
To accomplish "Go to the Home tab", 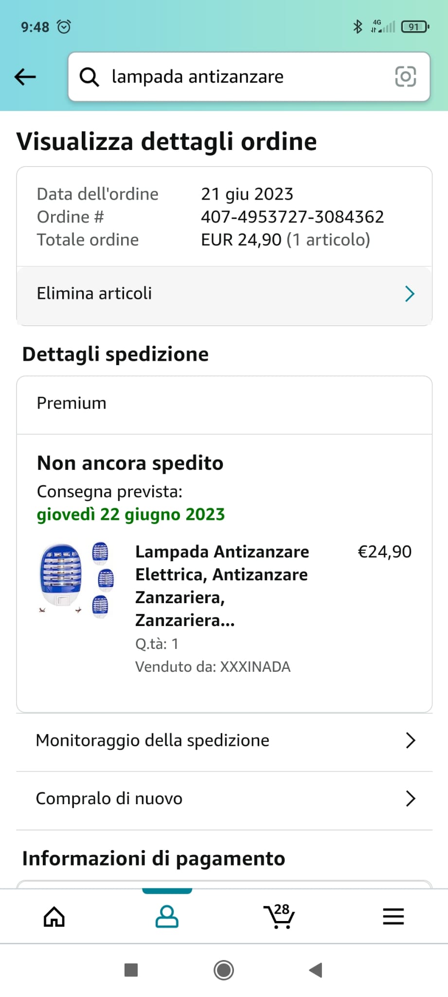I will click(54, 917).
